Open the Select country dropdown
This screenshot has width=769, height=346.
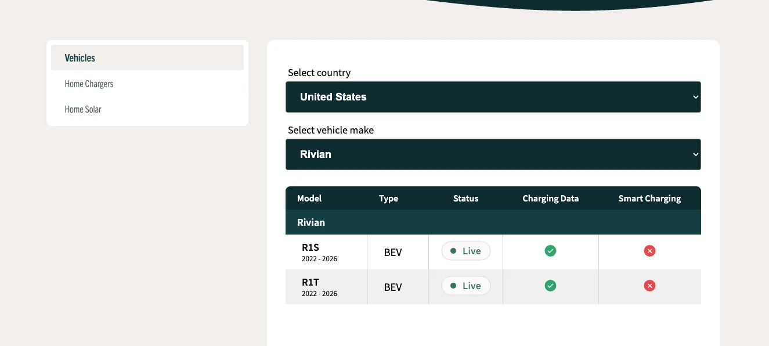point(493,97)
